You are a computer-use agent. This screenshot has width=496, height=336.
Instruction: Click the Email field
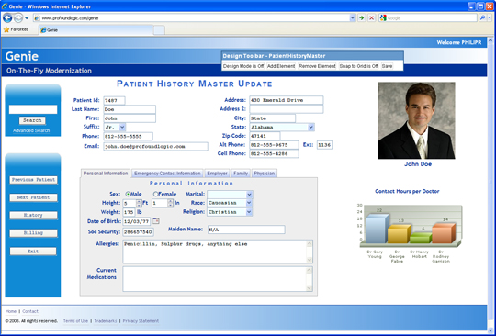(155, 146)
